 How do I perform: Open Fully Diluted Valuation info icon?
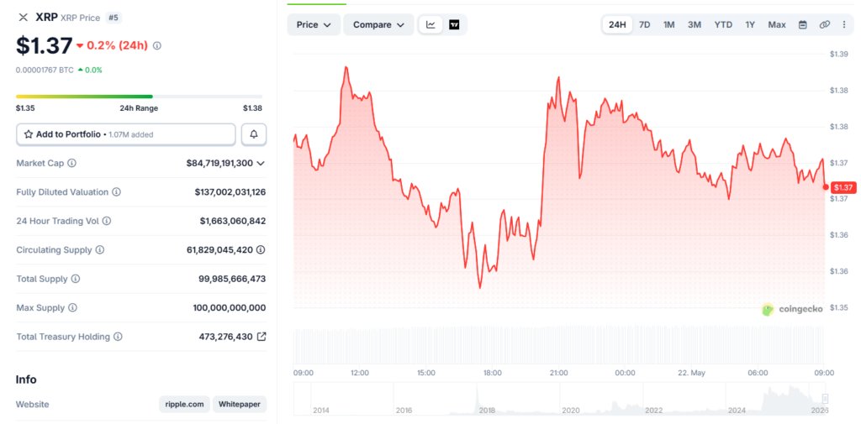(116, 192)
